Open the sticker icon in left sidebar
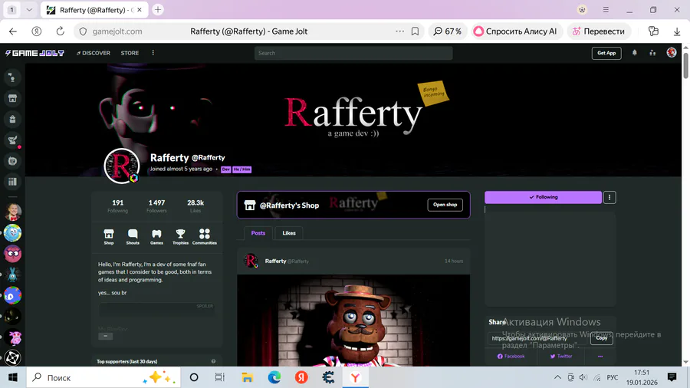690x388 pixels. tap(12, 161)
